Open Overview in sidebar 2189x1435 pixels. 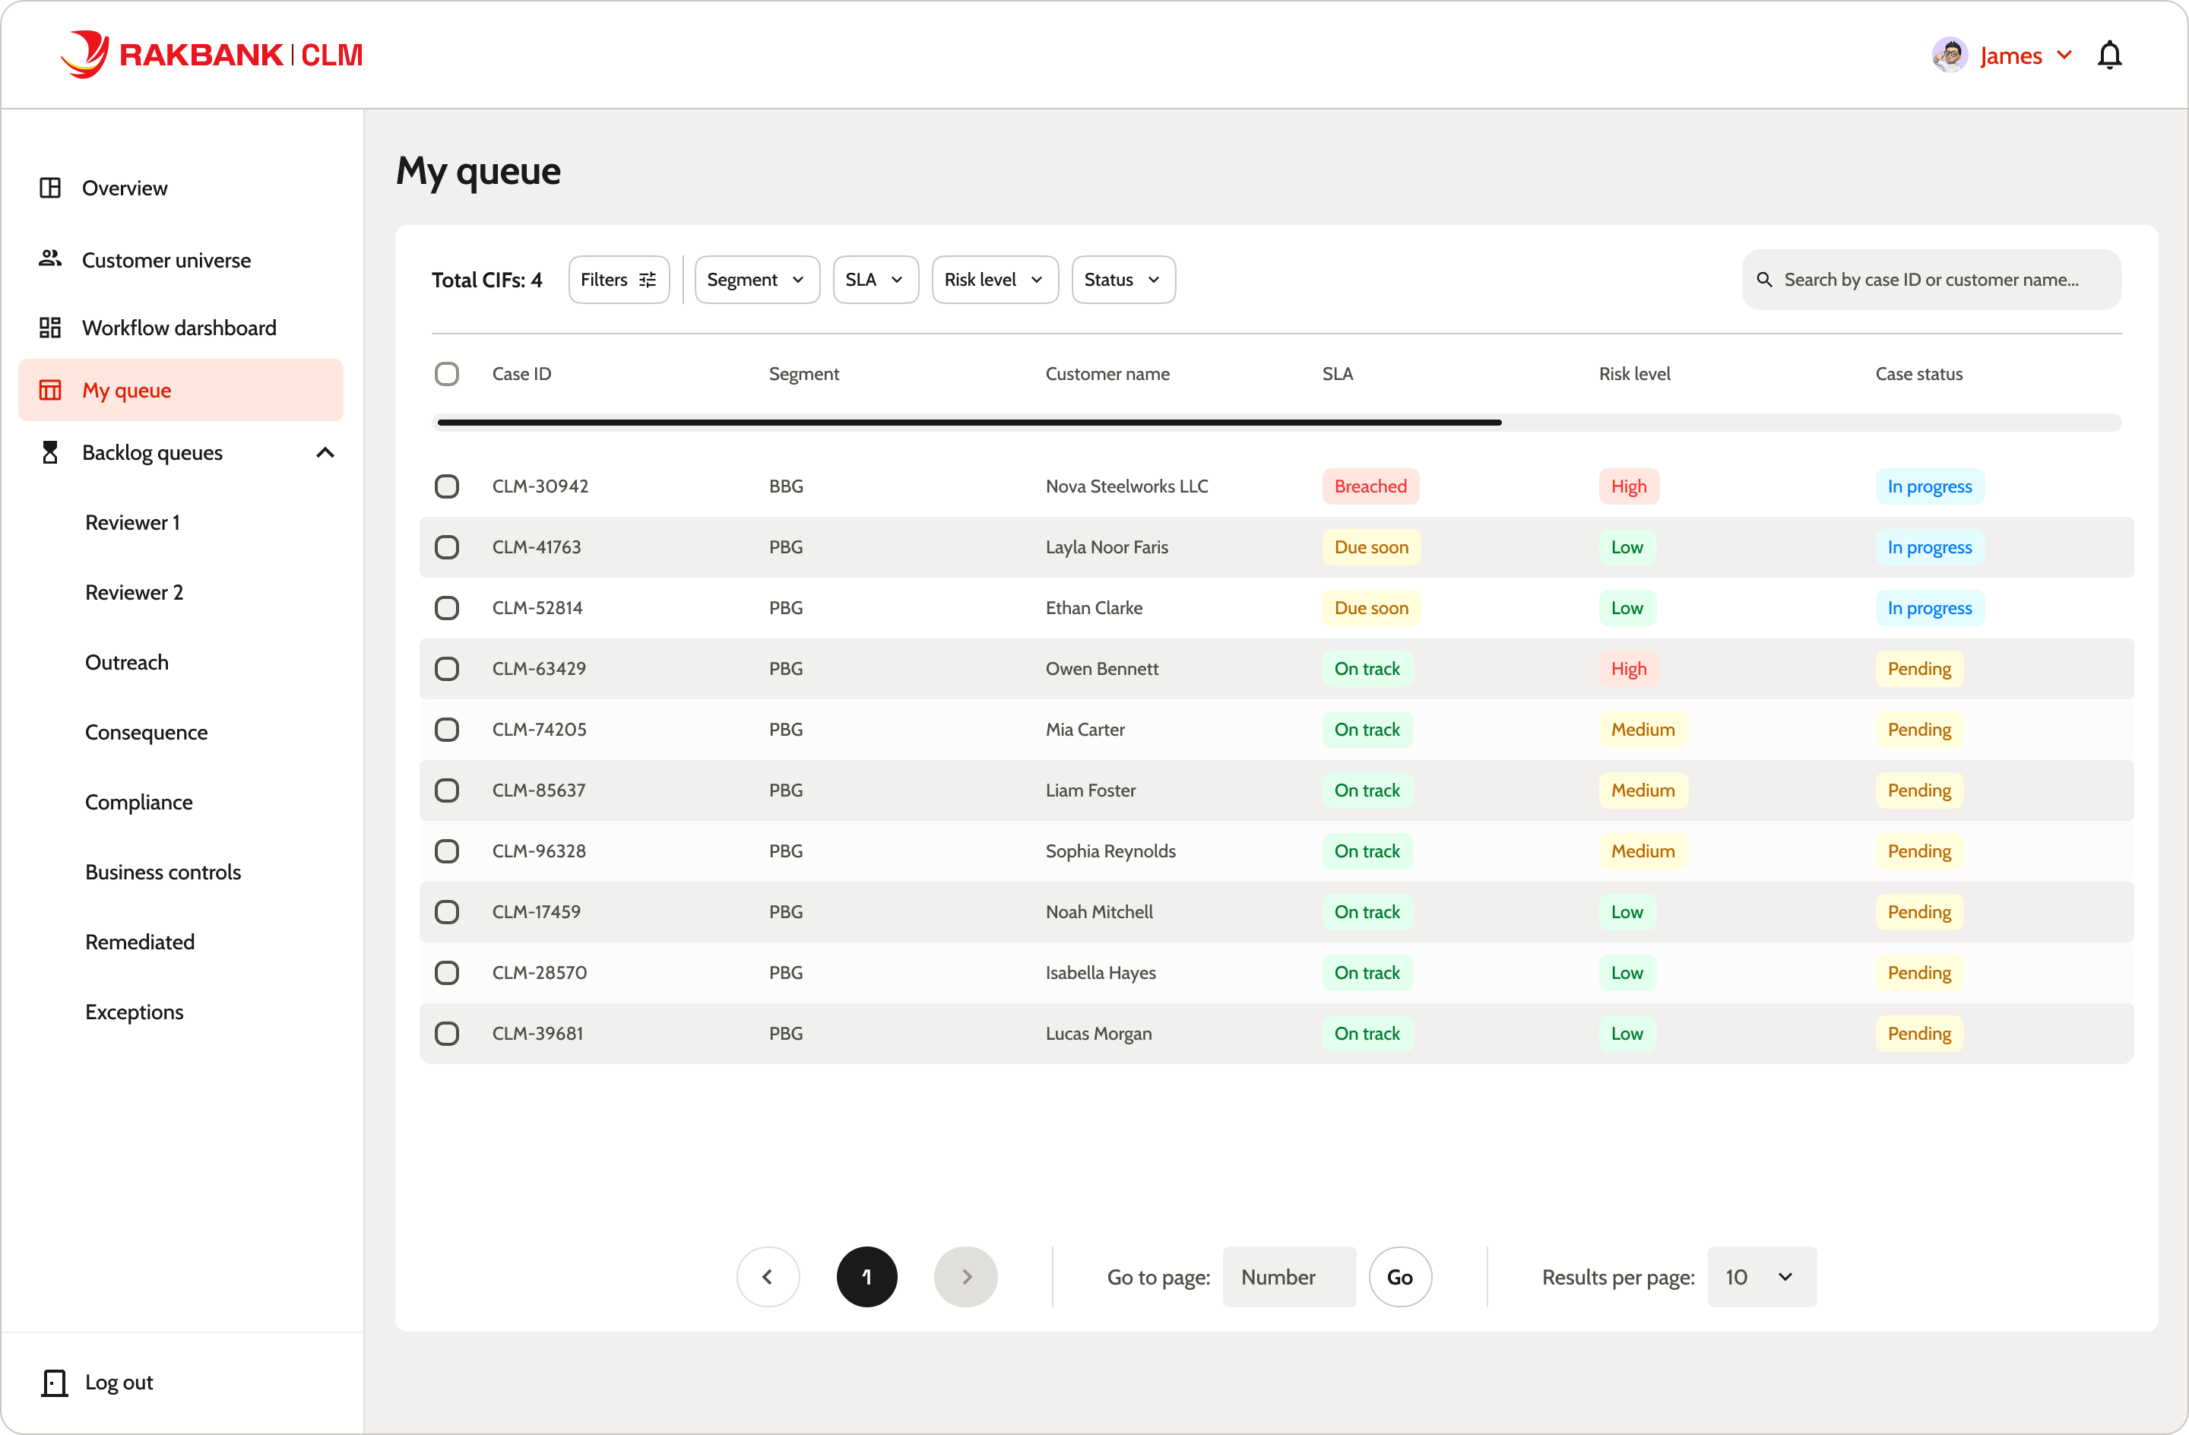point(124,188)
